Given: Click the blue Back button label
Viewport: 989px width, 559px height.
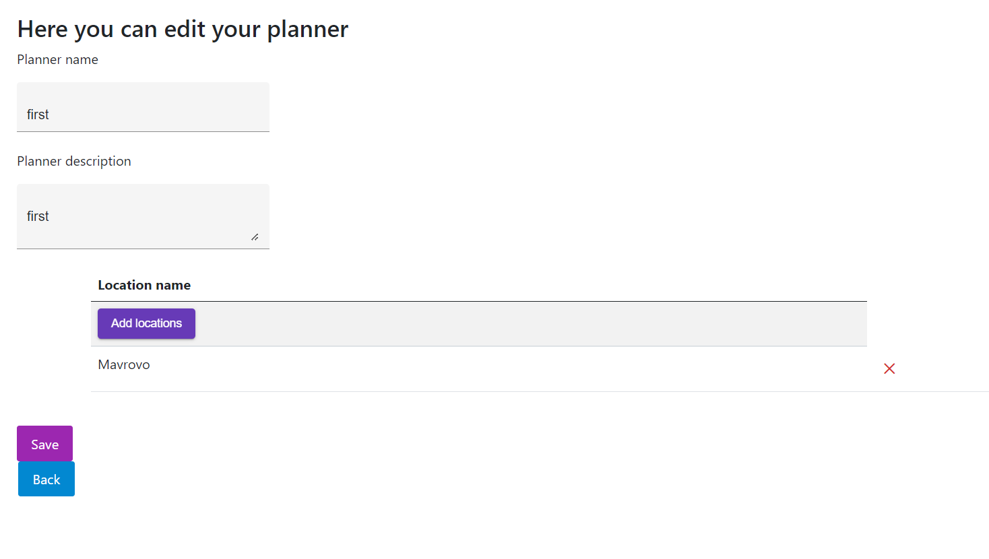Looking at the screenshot, I should [46, 480].
